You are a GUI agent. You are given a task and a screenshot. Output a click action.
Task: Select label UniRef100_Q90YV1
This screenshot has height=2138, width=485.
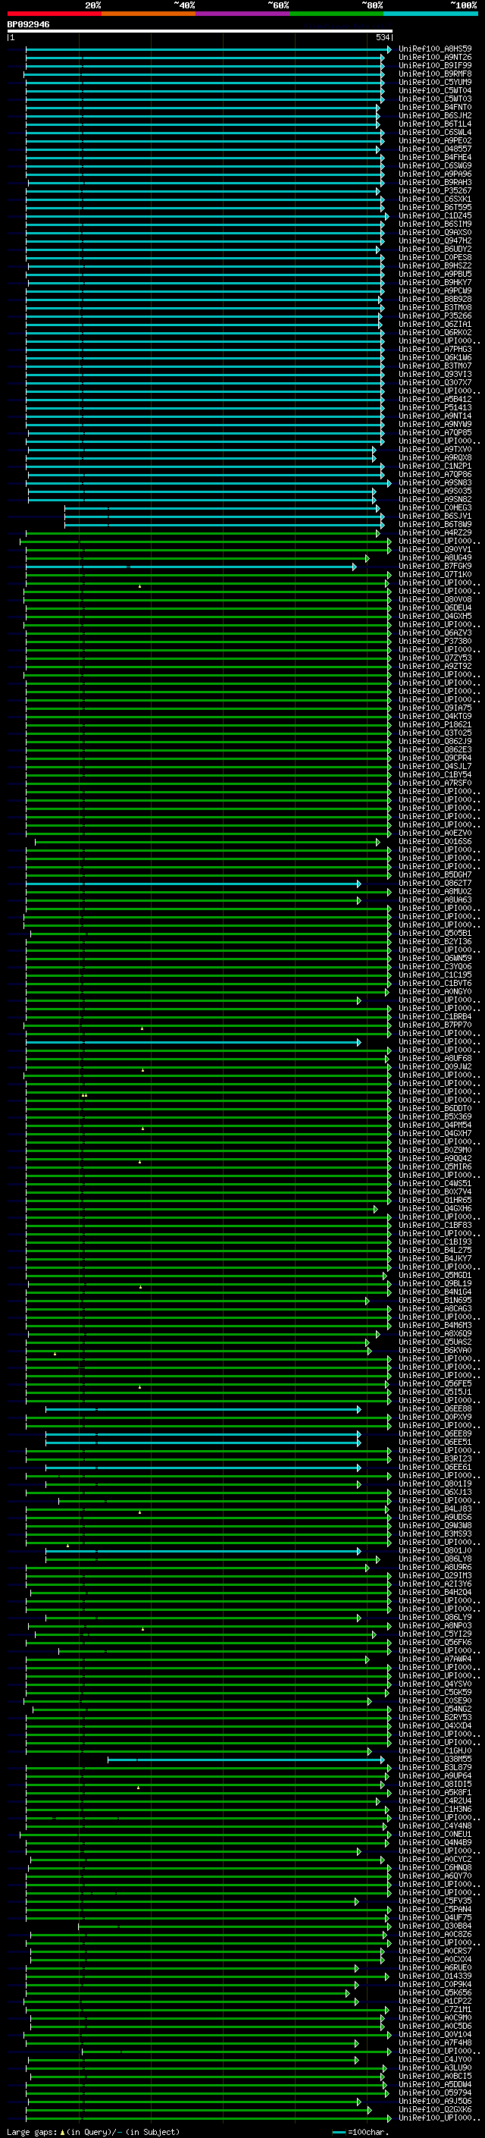coord(435,549)
